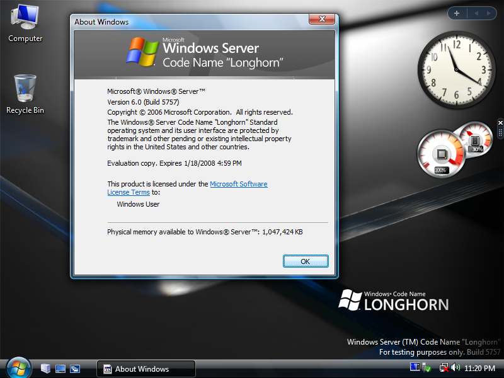Close the CPU meter gadget

coord(500,123)
